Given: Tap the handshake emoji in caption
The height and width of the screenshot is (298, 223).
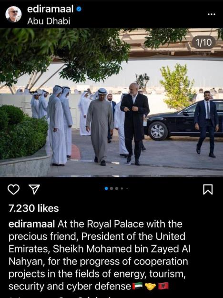Looking at the screenshot, I should (150, 286).
